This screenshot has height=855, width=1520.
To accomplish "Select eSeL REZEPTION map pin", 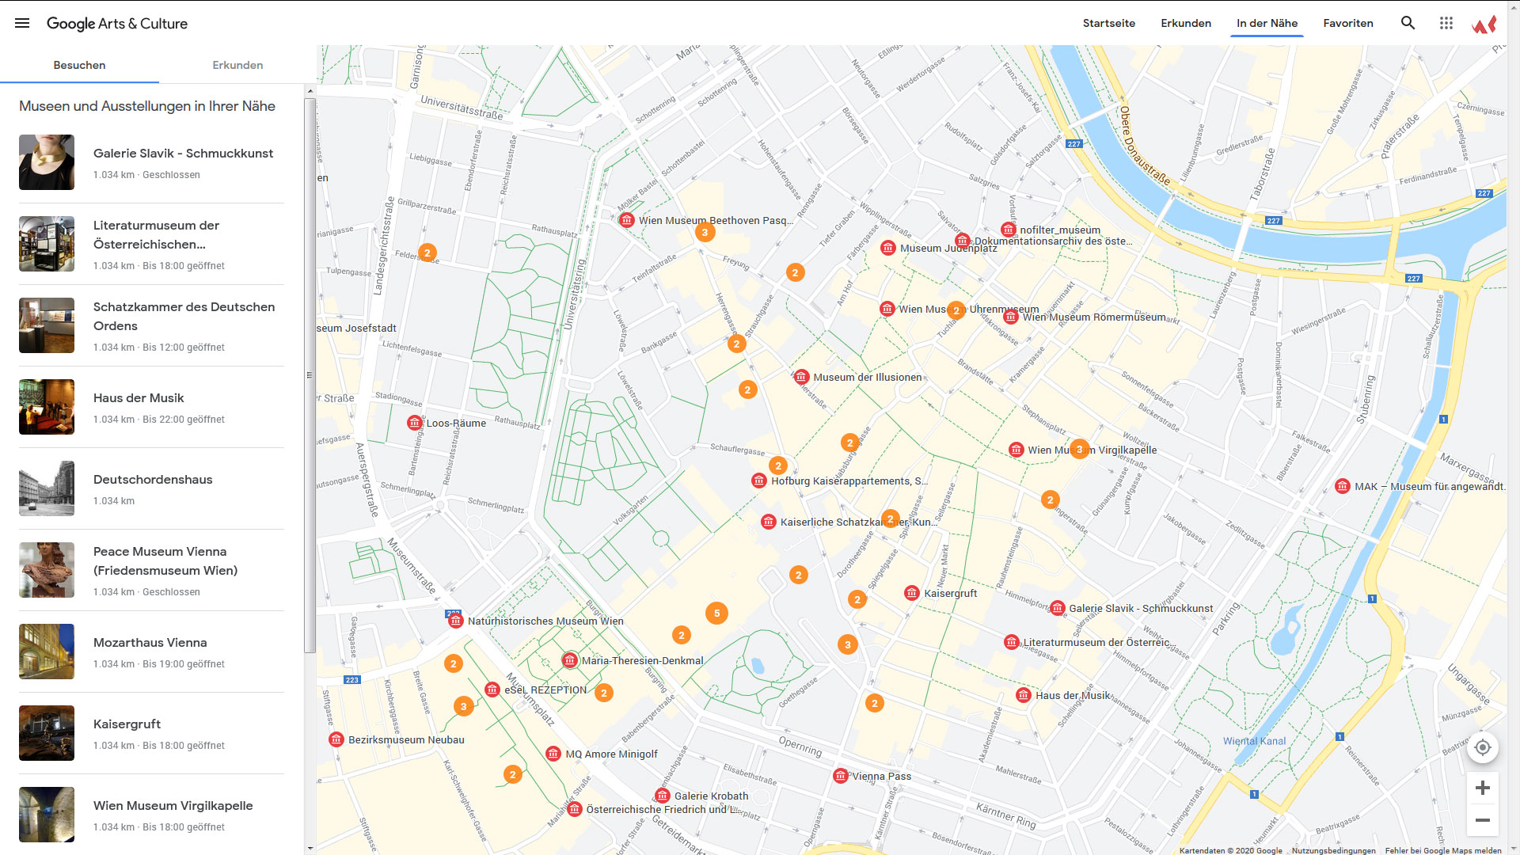I will (x=492, y=690).
